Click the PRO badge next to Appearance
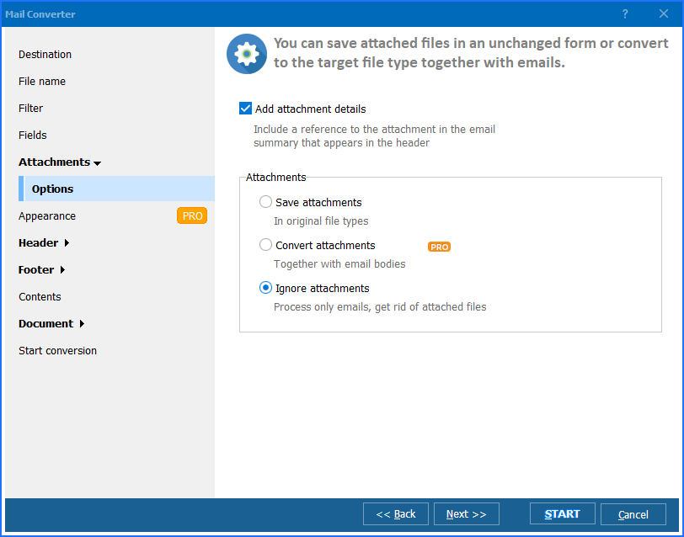This screenshot has width=684, height=537. tap(192, 216)
